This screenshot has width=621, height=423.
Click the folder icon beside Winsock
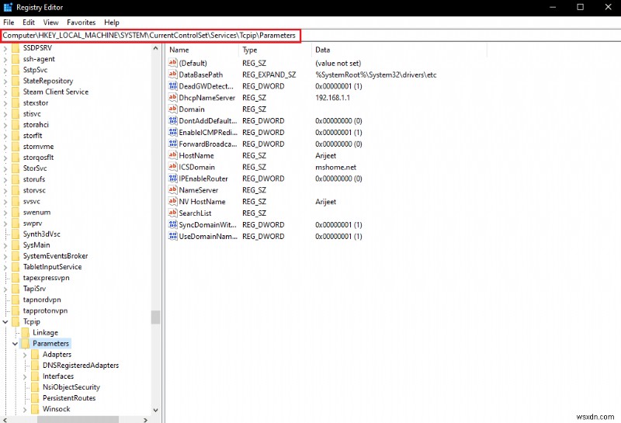click(35, 409)
